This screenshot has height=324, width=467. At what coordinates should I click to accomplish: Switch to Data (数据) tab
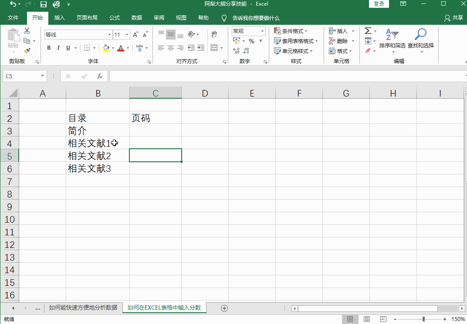click(x=137, y=18)
